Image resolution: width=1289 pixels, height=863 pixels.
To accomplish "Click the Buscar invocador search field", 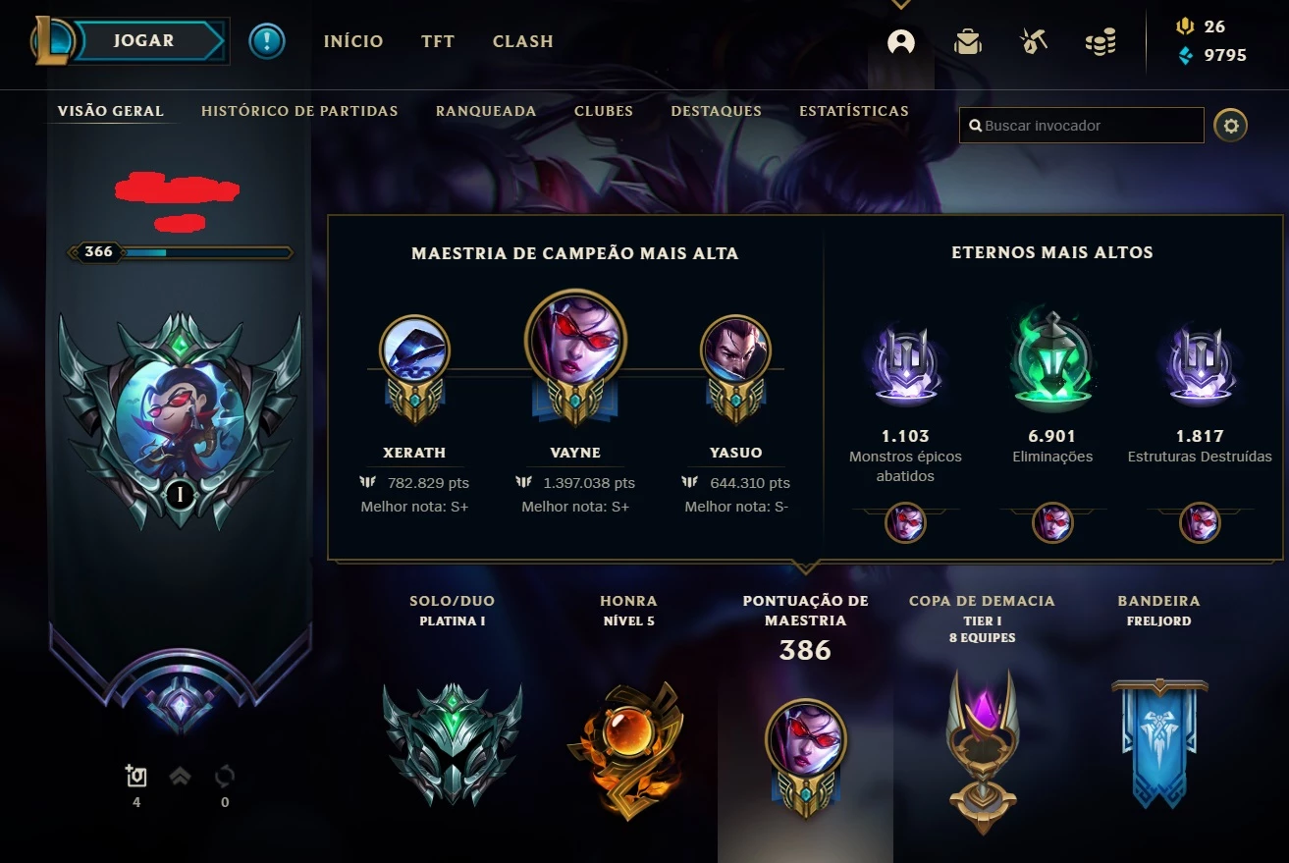I will pos(1082,126).
